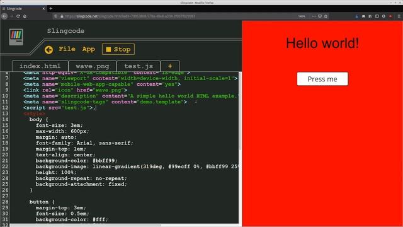Viewport: 403px width, 227px height.
Task: Click the Hello world! heading in preview
Action: click(322, 43)
